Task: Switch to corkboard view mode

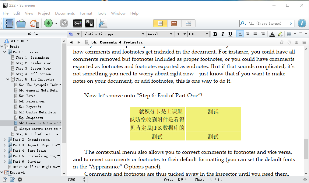Action: (x=174, y=23)
